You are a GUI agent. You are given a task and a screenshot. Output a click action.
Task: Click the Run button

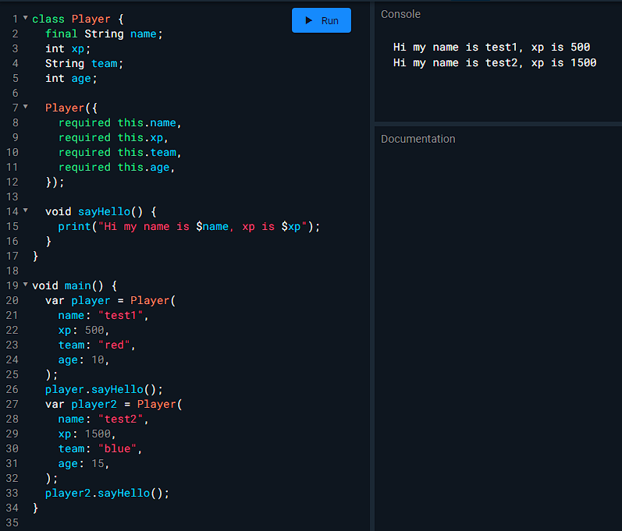tap(322, 20)
